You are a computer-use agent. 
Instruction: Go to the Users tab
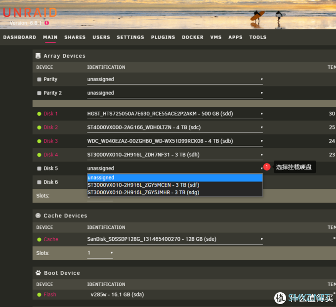101,37
